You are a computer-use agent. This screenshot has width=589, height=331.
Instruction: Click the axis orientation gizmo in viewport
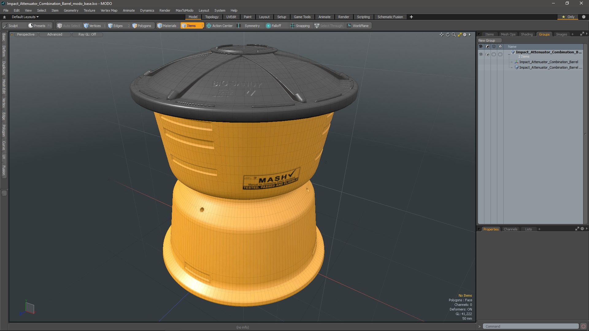(x=28, y=307)
